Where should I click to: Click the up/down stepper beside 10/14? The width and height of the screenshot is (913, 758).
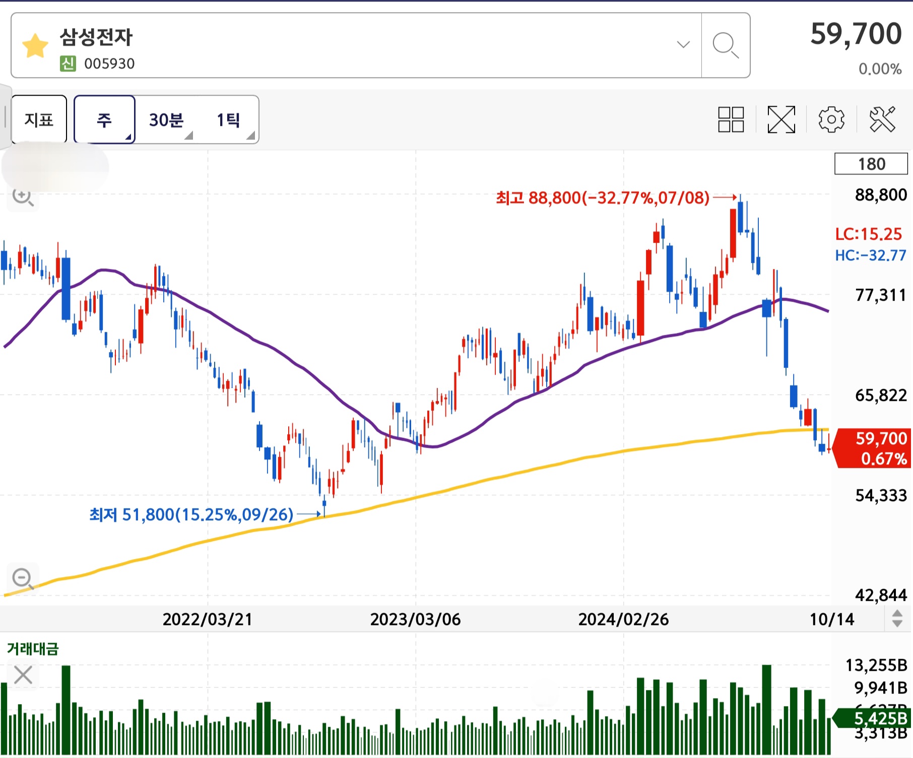[897, 618]
